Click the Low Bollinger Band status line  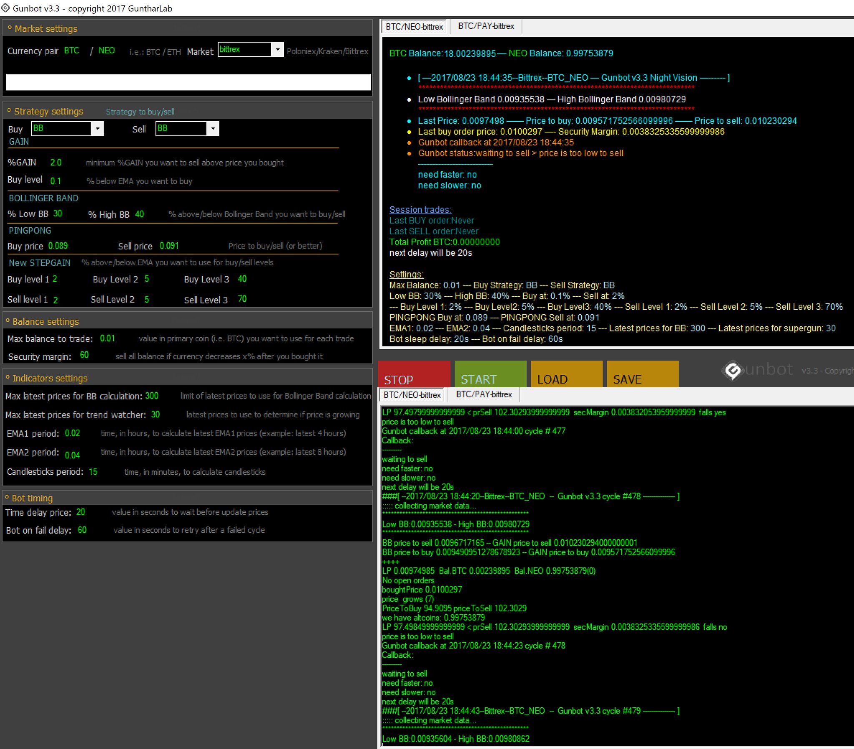click(x=552, y=100)
